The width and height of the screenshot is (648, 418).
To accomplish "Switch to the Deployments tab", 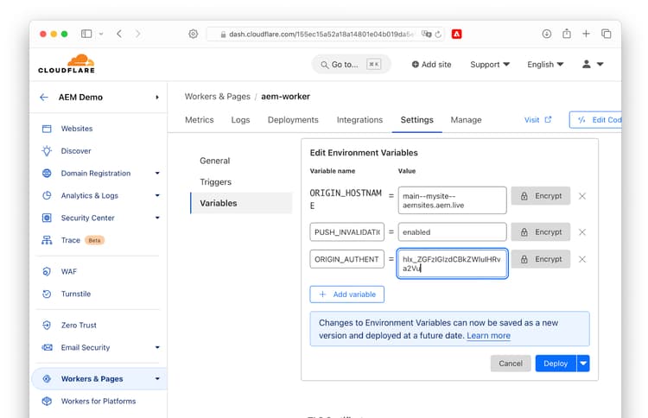I will (293, 120).
